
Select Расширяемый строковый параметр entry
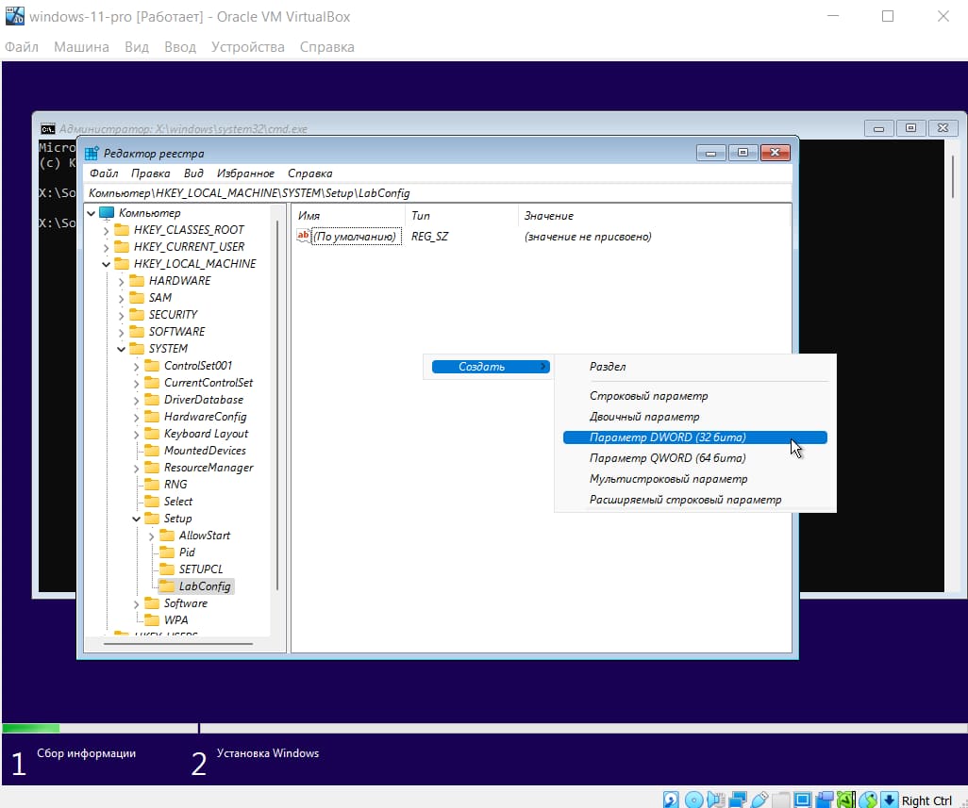pyautogui.click(x=695, y=500)
